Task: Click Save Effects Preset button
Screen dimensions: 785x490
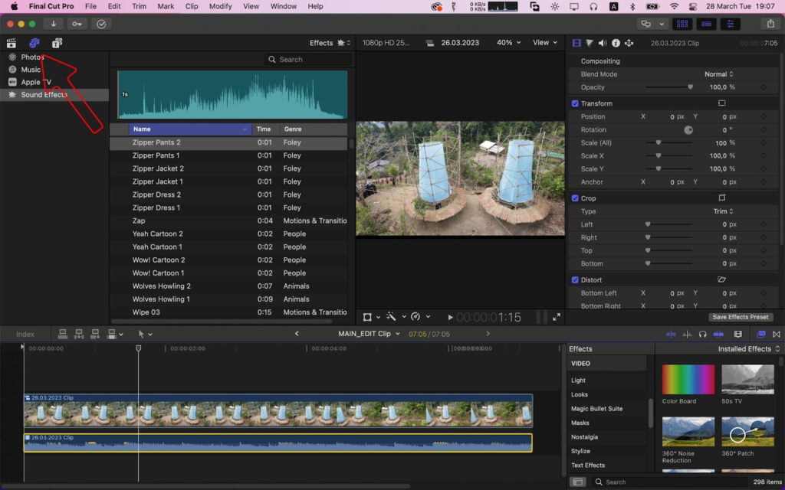Action: (x=741, y=317)
